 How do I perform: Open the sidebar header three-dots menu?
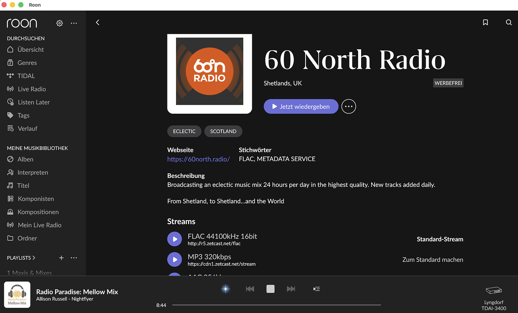[74, 23]
